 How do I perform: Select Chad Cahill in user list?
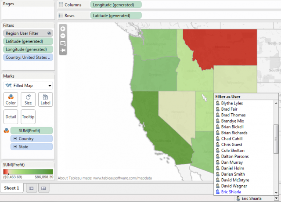click(231, 139)
